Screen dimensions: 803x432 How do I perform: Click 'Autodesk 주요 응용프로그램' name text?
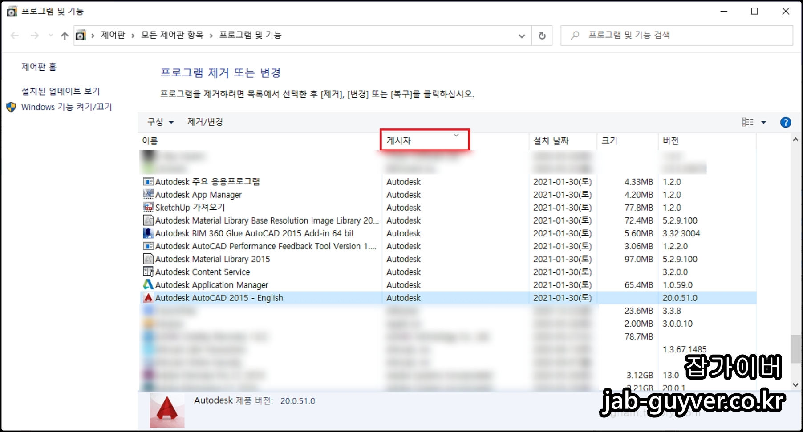click(207, 182)
